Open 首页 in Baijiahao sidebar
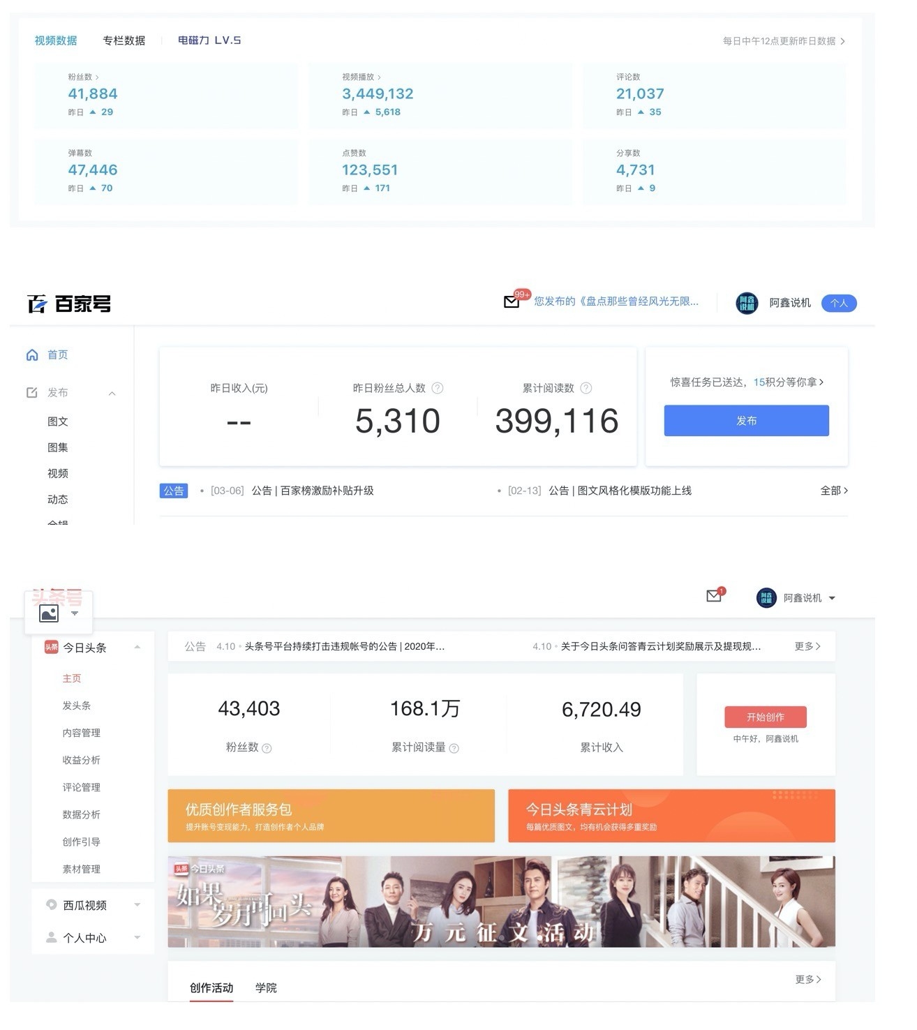The image size is (917, 1030). pos(58,355)
